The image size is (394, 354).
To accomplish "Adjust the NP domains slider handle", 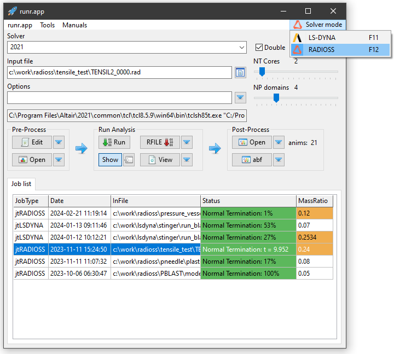I will [276, 98].
